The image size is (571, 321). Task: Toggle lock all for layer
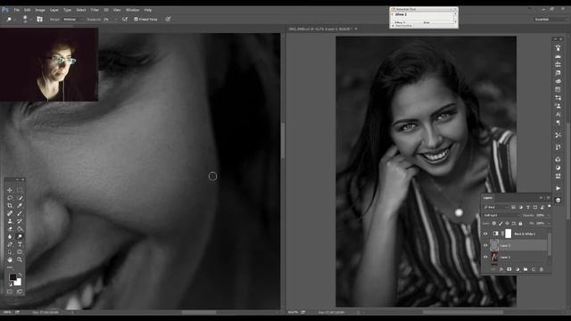click(x=520, y=223)
